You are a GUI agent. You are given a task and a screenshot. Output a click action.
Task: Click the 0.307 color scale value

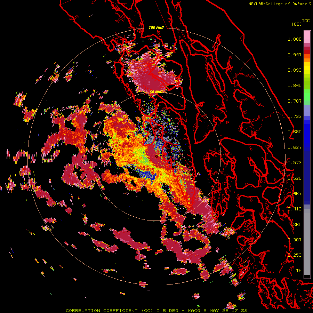tap(295, 240)
